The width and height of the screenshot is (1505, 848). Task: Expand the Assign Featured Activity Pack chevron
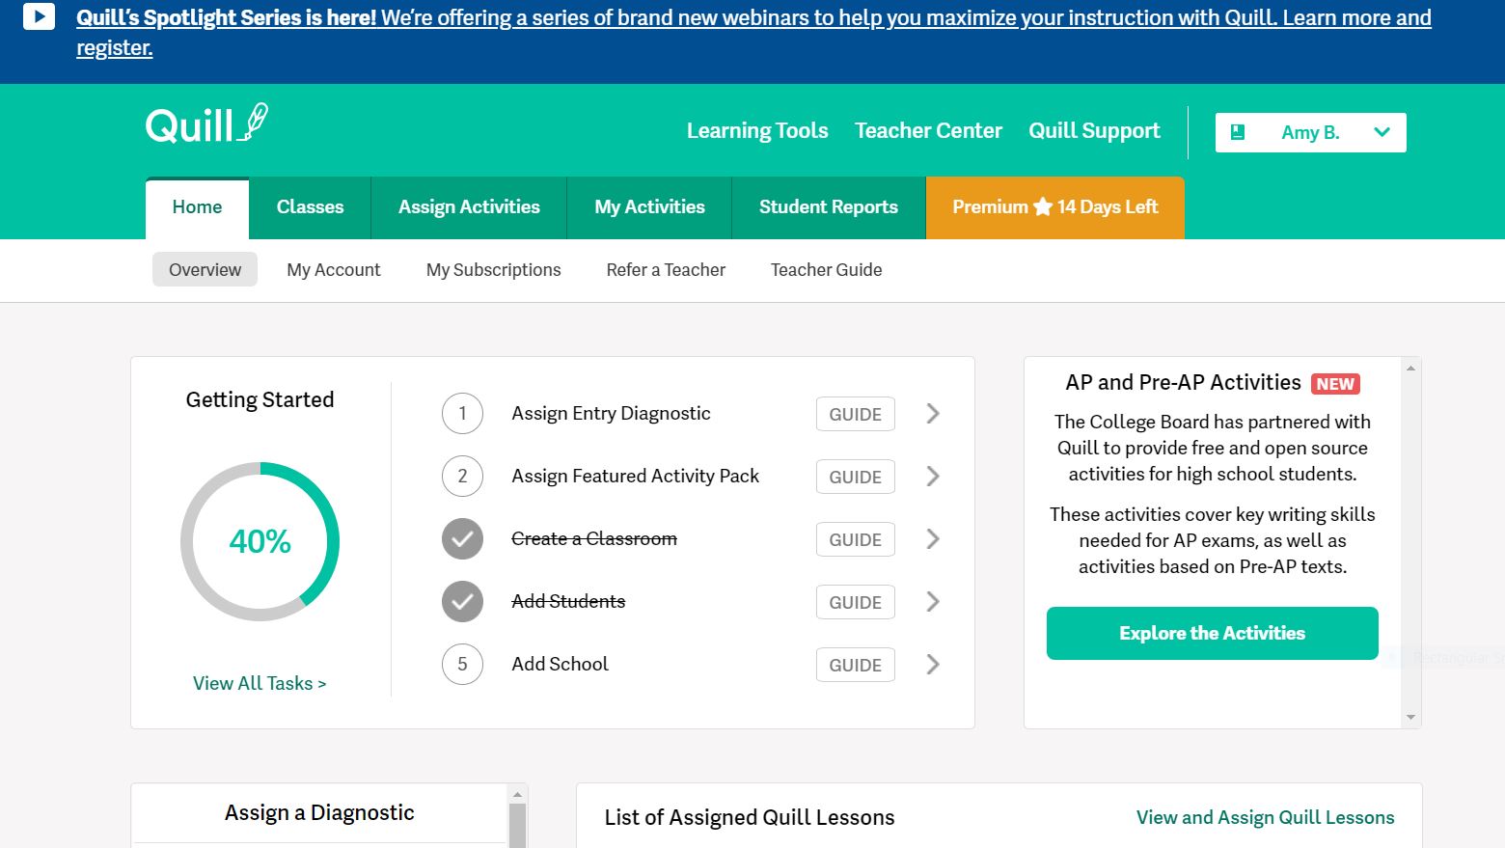(x=933, y=477)
